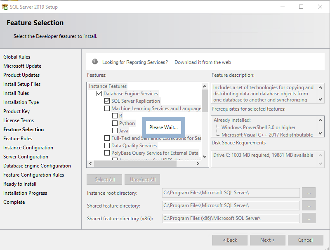Viewport: 330px width, 250px height.
Task: Open the Download it from the web link
Action: 203,62
